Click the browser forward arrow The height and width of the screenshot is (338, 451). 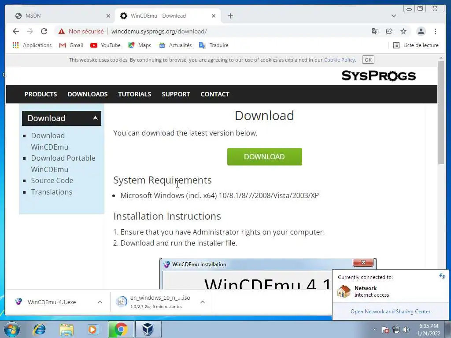pos(30,31)
